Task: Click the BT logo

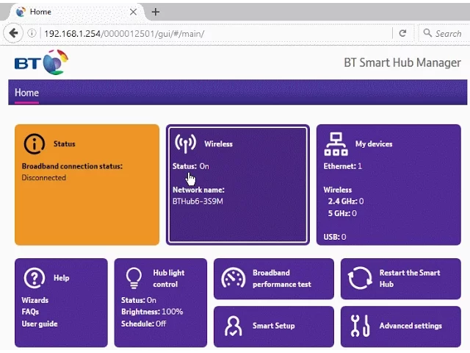Action: 41,63
